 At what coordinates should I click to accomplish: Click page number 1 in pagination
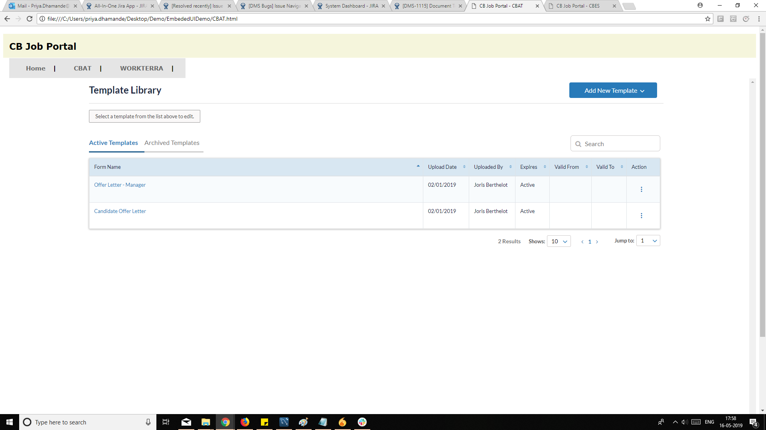[x=590, y=242]
